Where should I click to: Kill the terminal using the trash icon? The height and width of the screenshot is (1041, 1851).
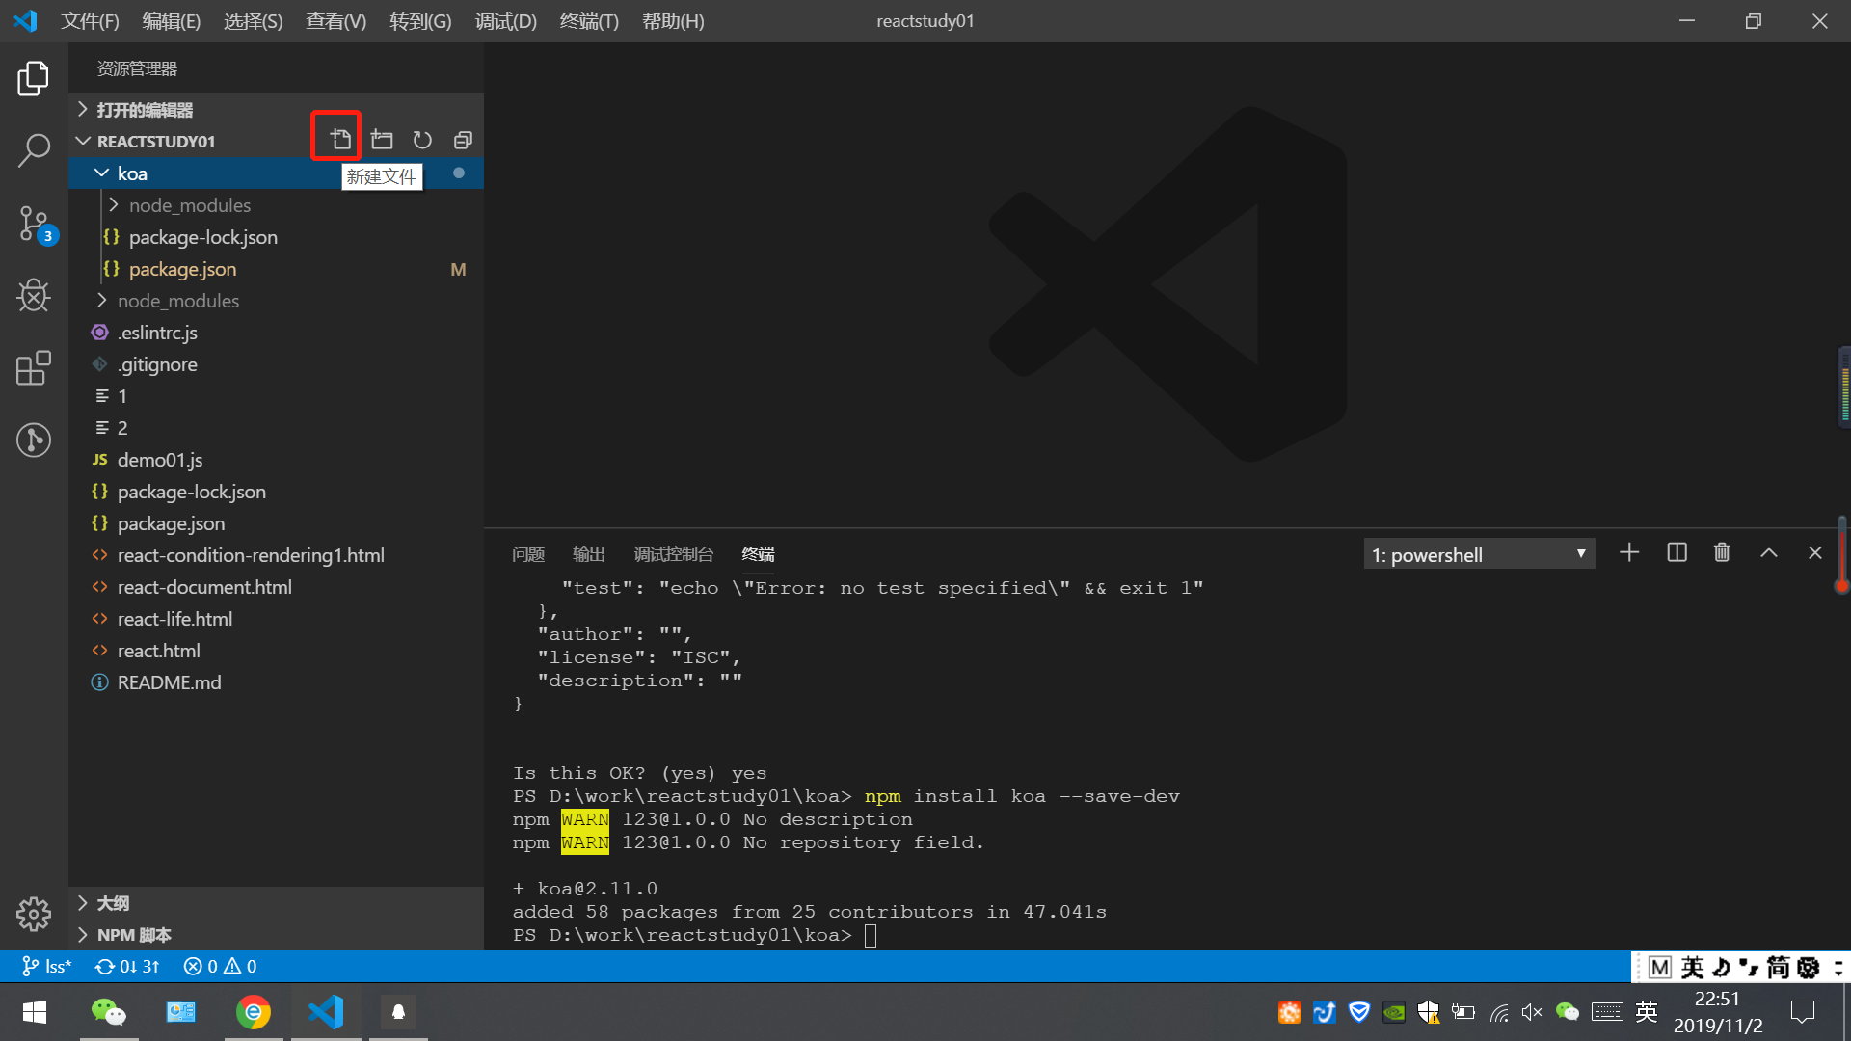(x=1722, y=552)
